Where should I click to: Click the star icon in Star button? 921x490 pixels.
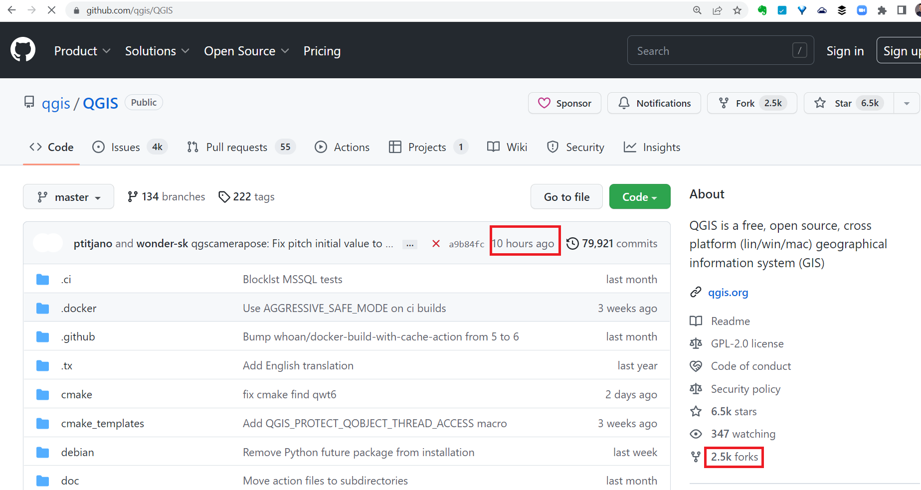[820, 103]
